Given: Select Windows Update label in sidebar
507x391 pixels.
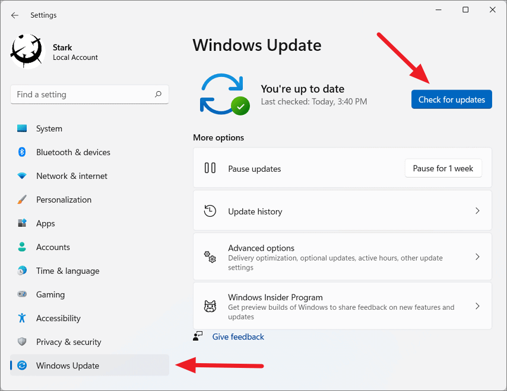Looking at the screenshot, I should [68, 366].
